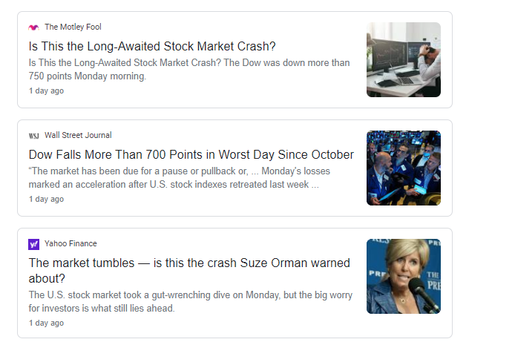Open 'Dow Falls More Than 700 Points' headline
Viewport: 515px width, 342px height.
point(191,154)
